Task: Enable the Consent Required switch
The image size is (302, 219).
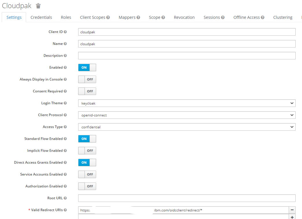Action: click(x=87, y=91)
